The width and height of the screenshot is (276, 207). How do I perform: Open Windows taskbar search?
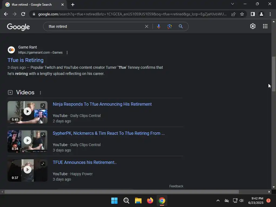point(126,201)
